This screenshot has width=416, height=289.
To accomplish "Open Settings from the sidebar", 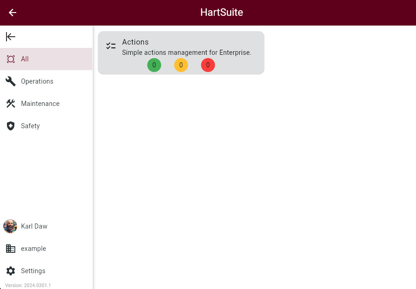I will click(x=33, y=271).
